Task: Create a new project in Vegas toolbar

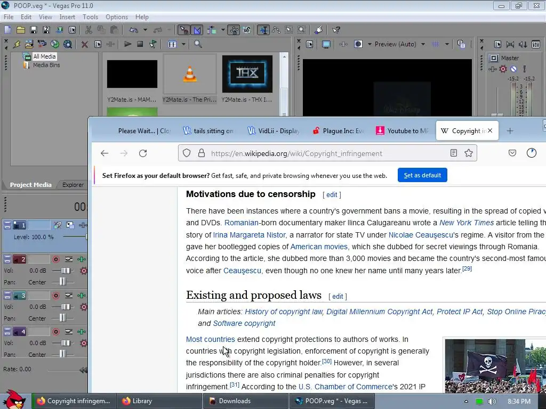Action: (7, 30)
